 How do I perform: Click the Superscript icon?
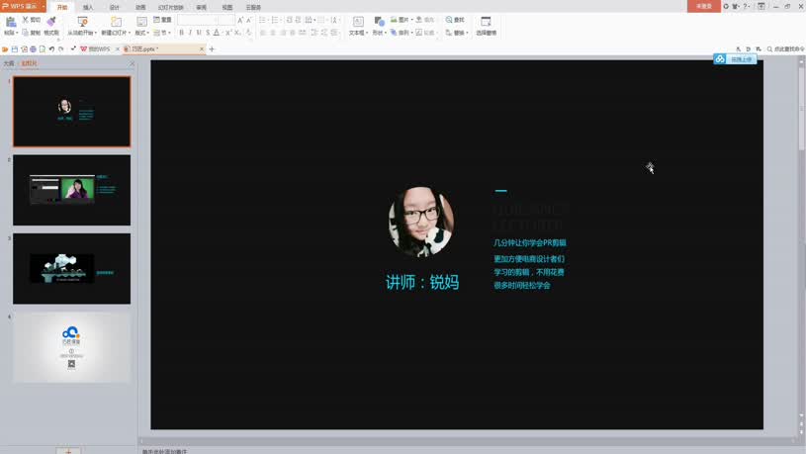(x=228, y=33)
